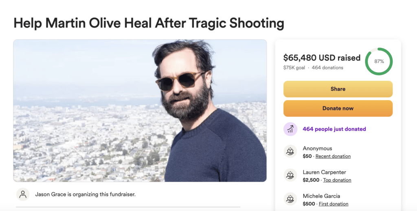Click the purple trending chart icon

tap(290, 129)
